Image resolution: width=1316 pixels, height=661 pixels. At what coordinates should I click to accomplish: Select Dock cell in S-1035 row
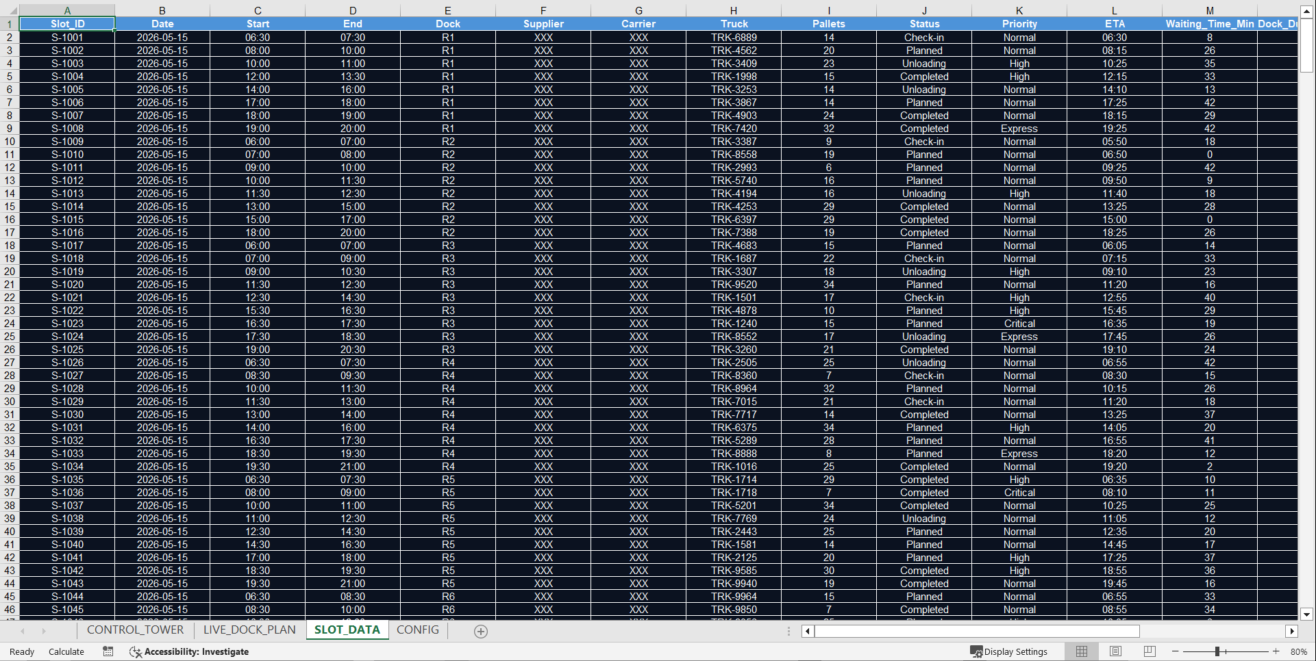pyautogui.click(x=448, y=480)
